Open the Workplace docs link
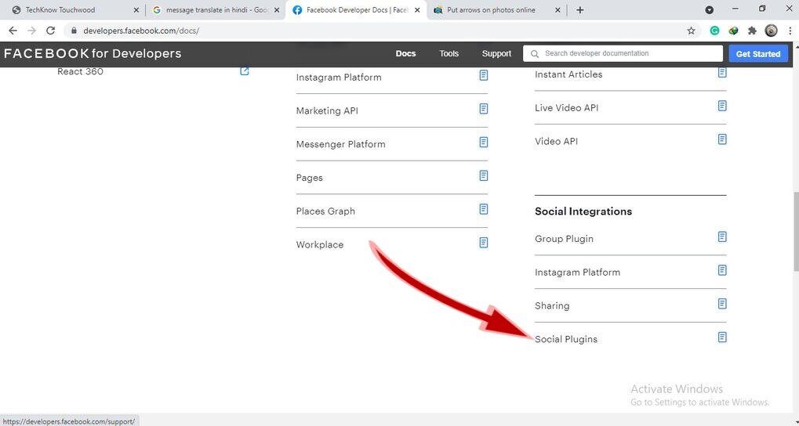Image resolution: width=799 pixels, height=426 pixels. 319,245
